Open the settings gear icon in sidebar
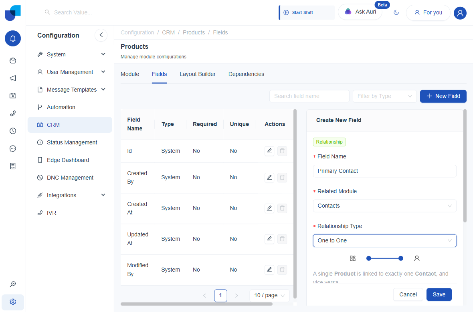Image resolution: width=473 pixels, height=312 pixels. point(13,302)
